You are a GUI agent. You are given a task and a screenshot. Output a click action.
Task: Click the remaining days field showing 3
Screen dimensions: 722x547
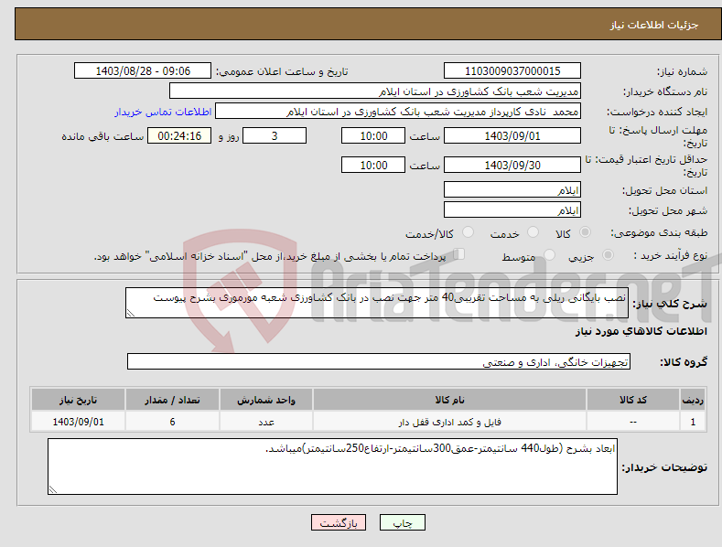(x=275, y=135)
